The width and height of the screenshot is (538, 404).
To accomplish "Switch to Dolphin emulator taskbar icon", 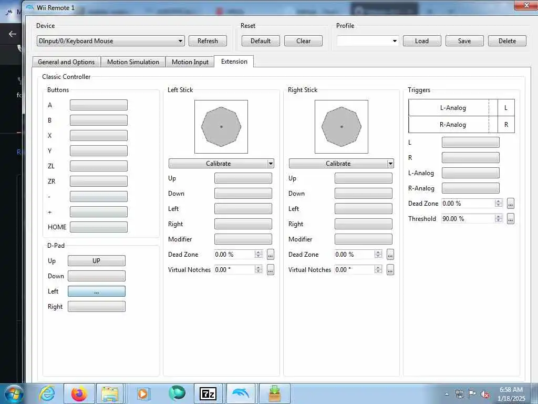I will pyautogui.click(x=241, y=393).
